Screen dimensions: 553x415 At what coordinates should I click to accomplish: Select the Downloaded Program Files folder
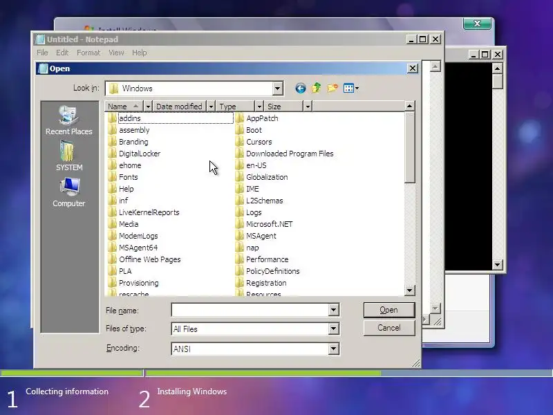[285, 154]
